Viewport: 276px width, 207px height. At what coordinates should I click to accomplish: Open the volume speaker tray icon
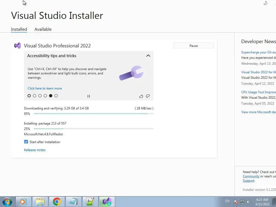pyautogui.click(x=249, y=202)
